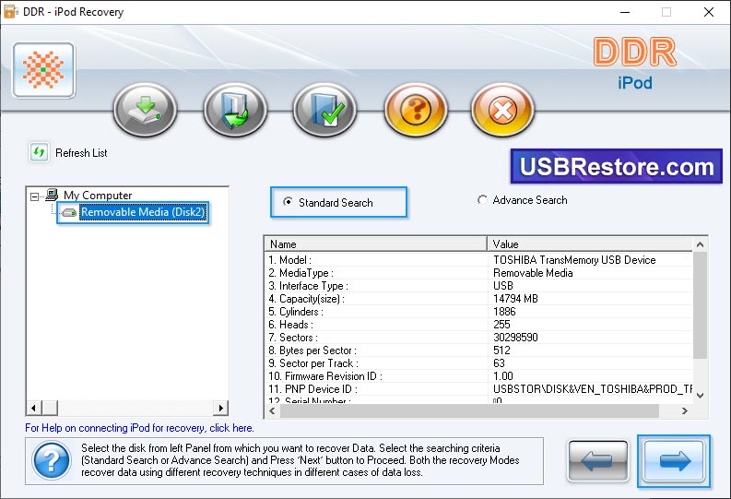Click the orange starburst logo button
The image size is (731, 499).
click(x=44, y=70)
